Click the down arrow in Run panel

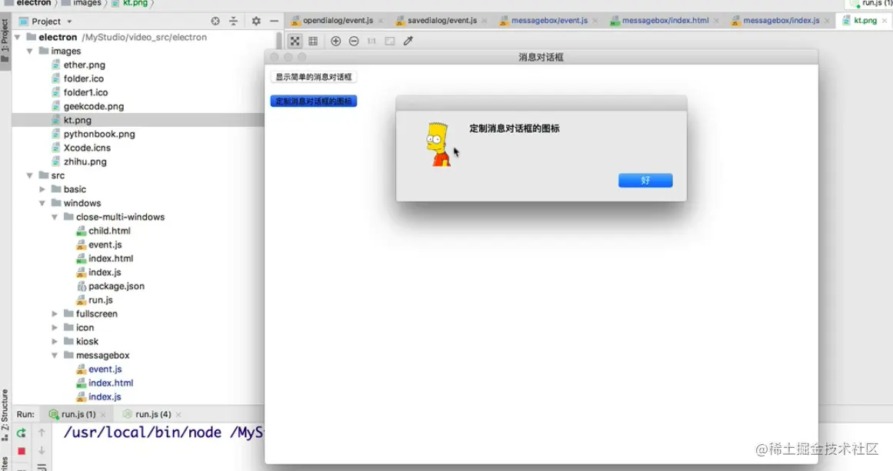[42, 451]
